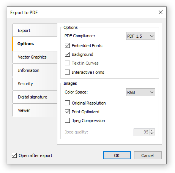Decrease Jpeg quality with down arrow
The width and height of the screenshot is (175, 173).
[152, 134]
